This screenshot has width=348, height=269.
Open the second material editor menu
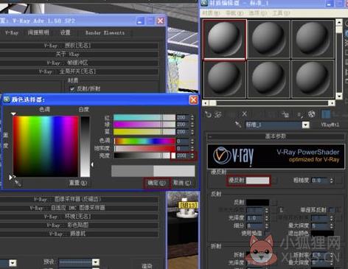point(234,13)
